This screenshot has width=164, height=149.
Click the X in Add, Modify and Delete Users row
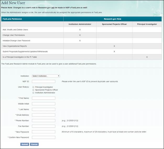(x=80, y=30)
